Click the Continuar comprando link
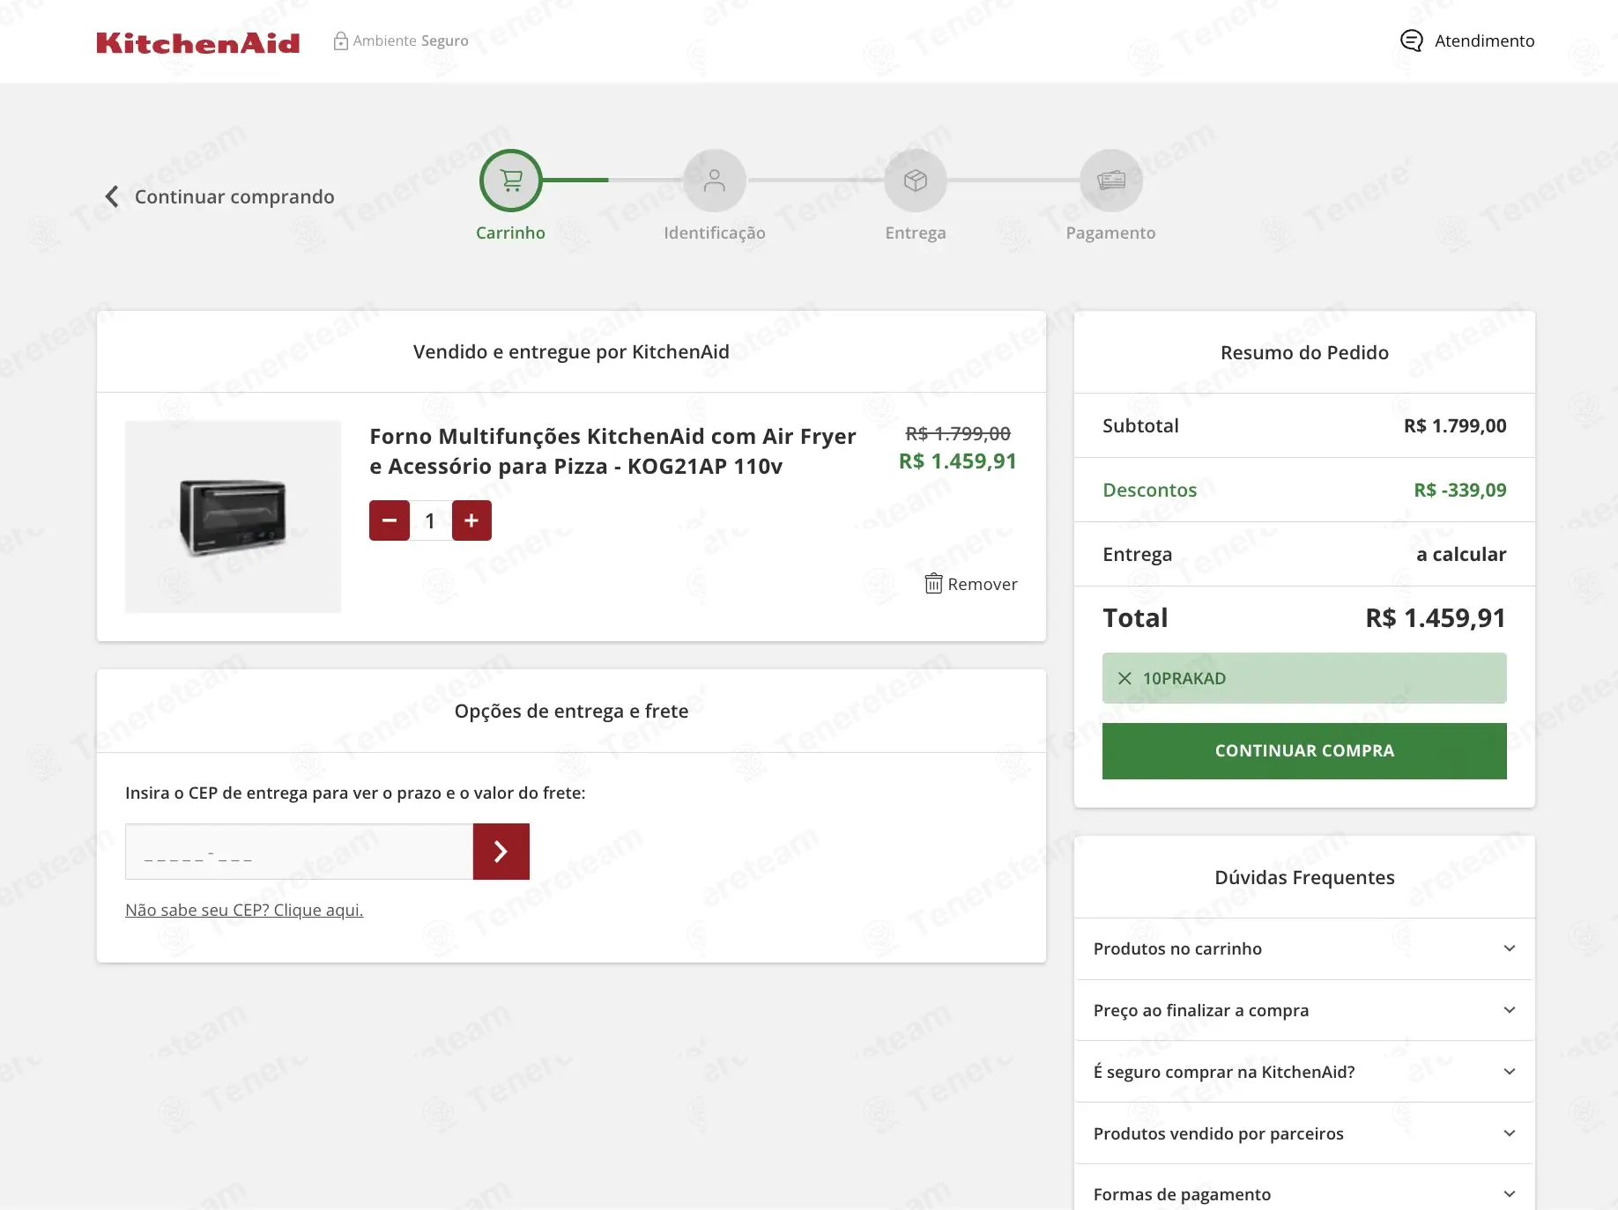 [234, 196]
